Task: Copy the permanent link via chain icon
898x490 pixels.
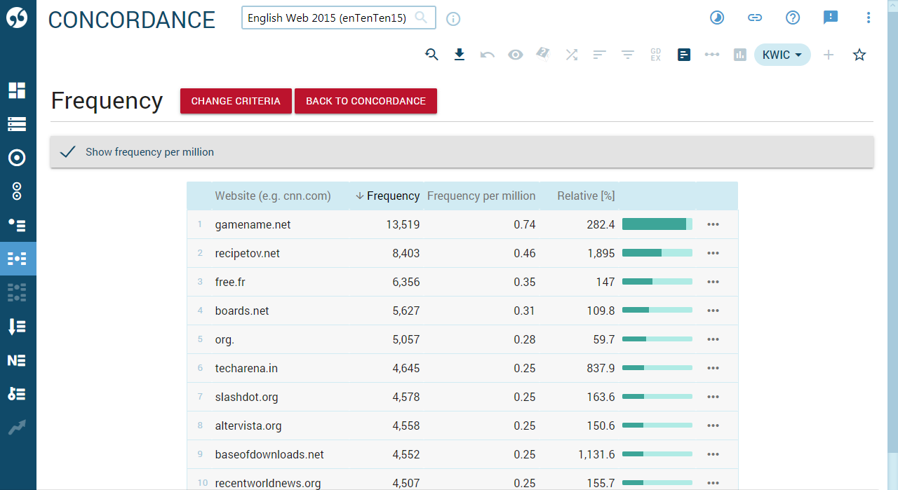Action: point(755,18)
